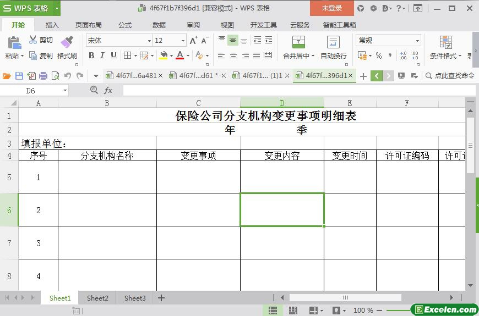
Task: Click the Wrap Text (自动换行) icon
Action: (x=333, y=42)
